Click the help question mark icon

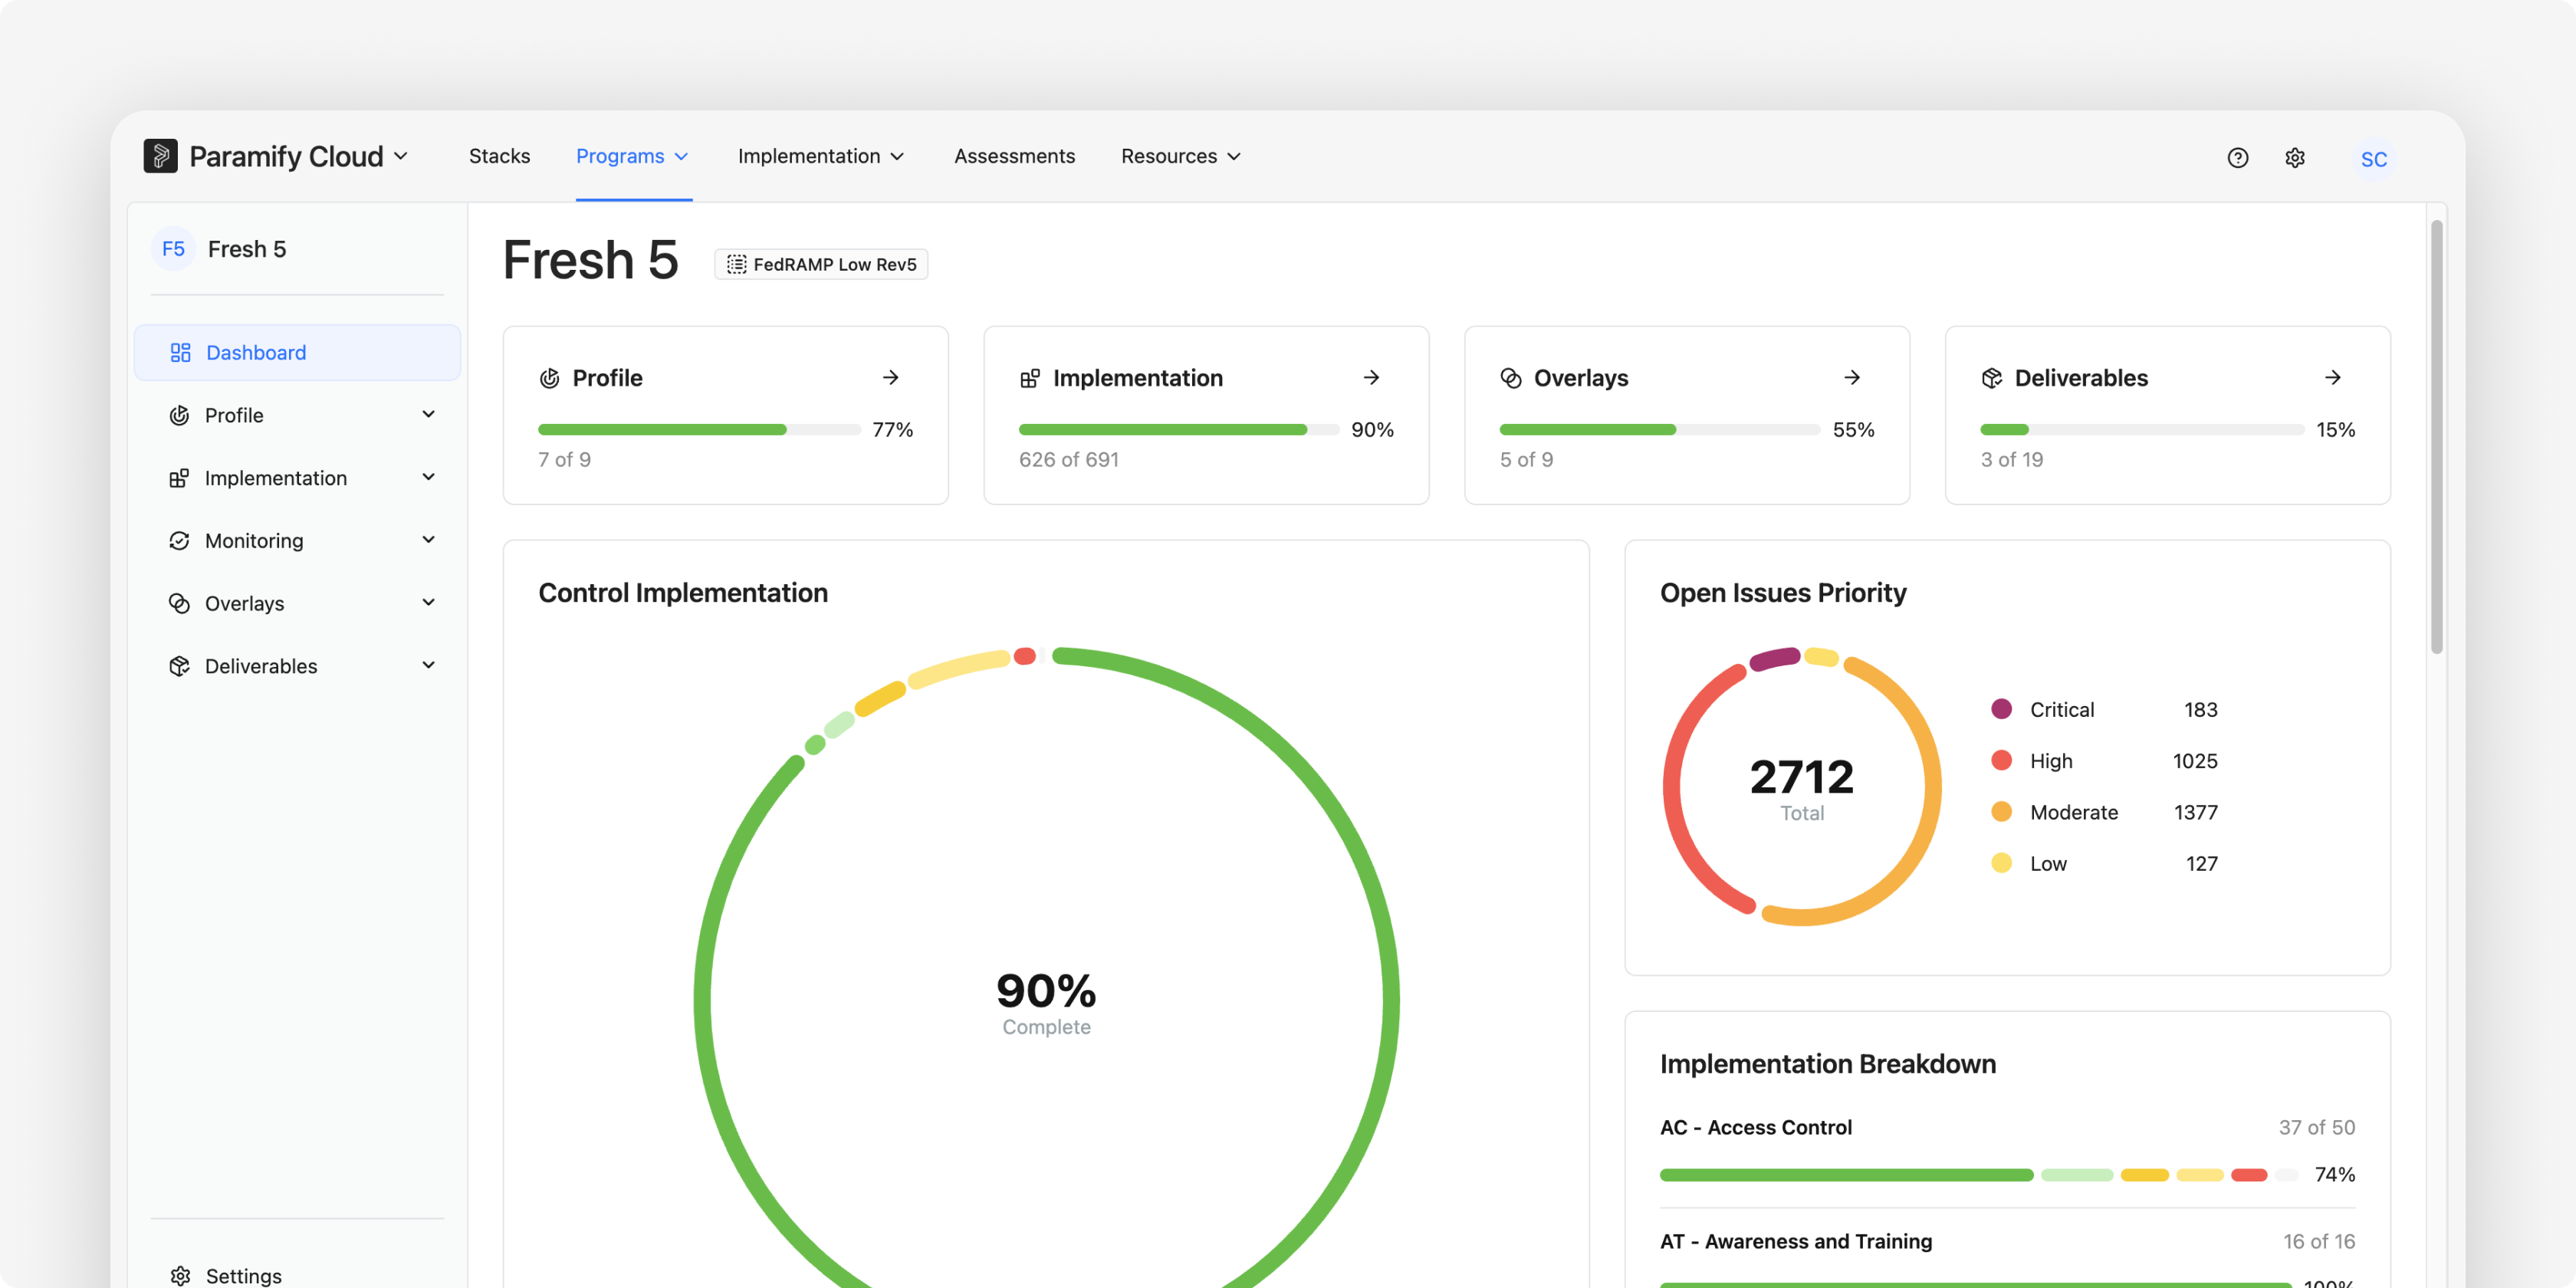coord(2237,157)
